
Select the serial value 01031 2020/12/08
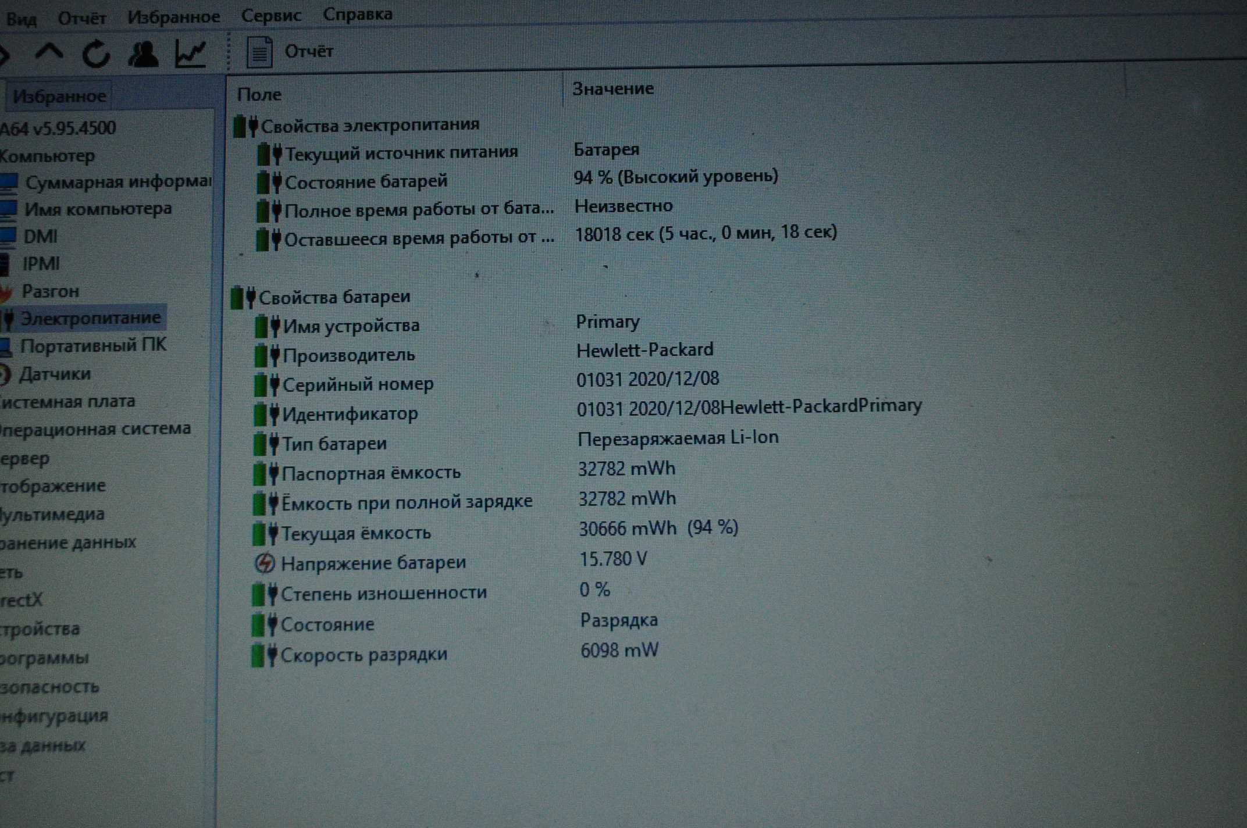[x=648, y=380]
